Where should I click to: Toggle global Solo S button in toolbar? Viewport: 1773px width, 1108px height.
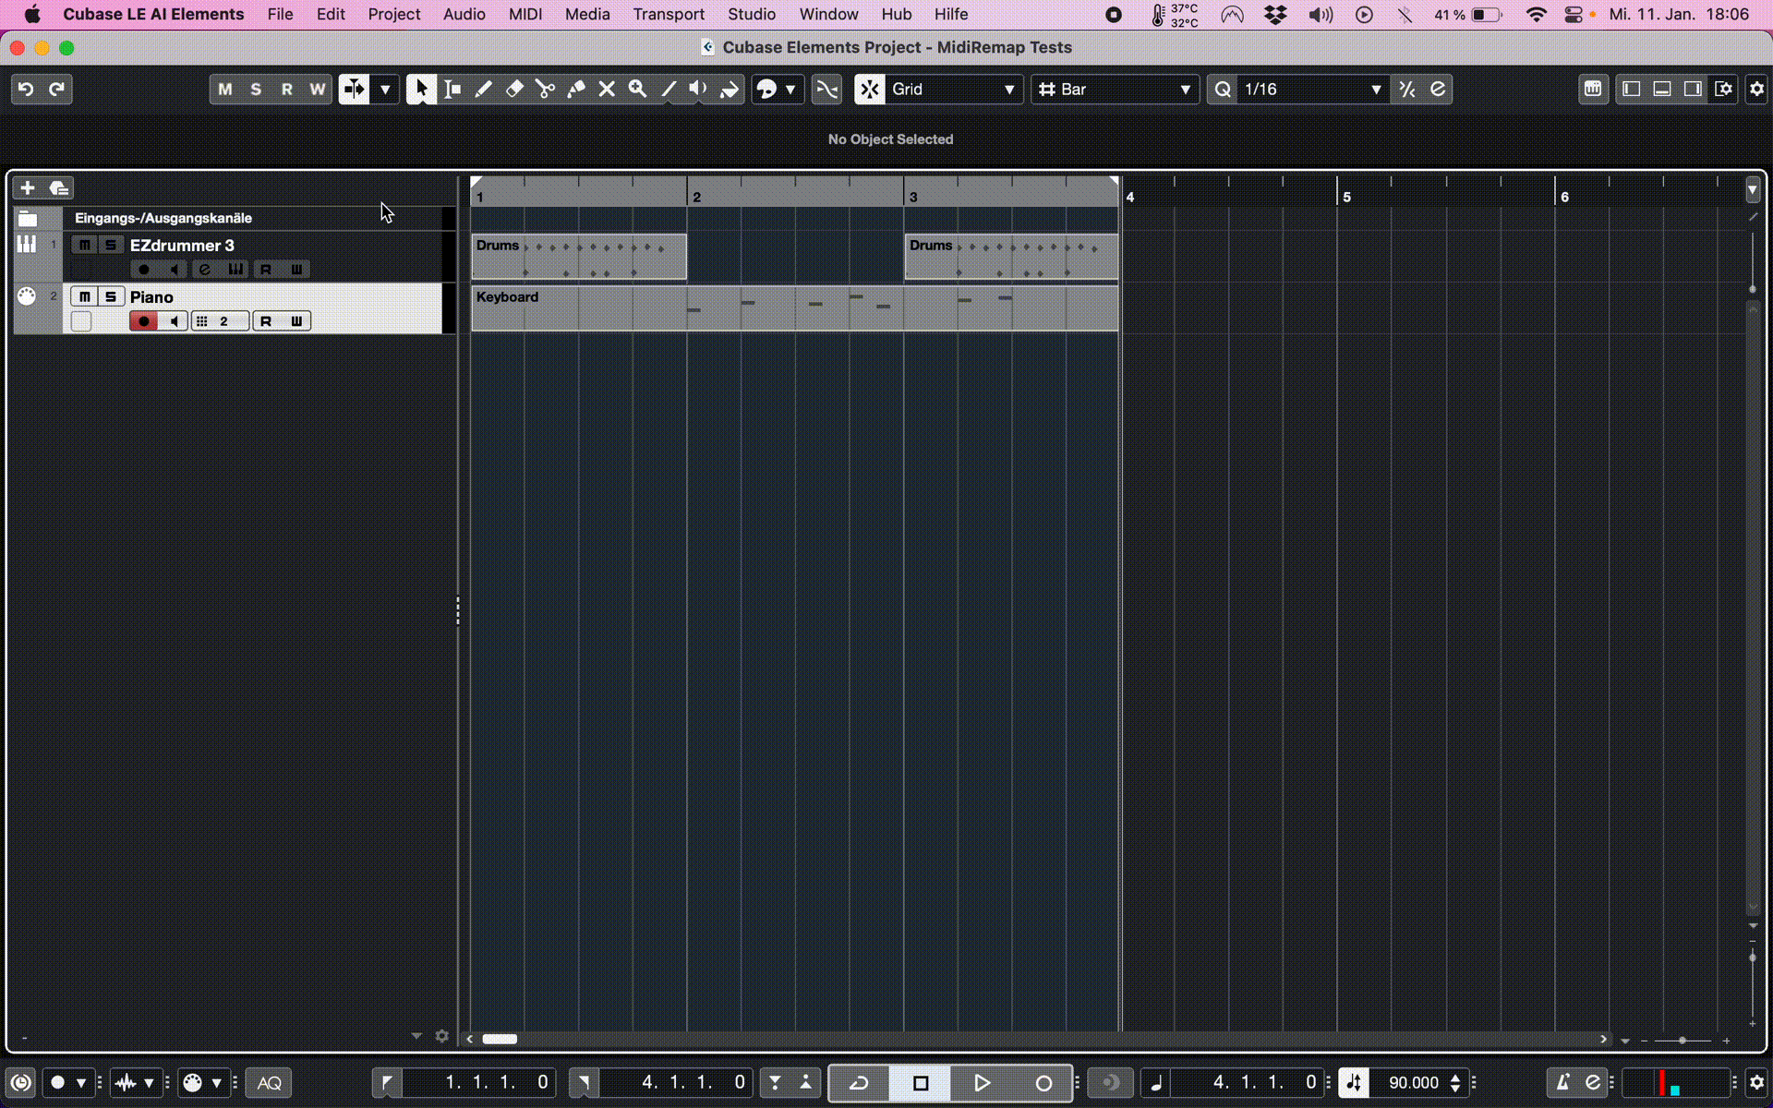point(256,89)
